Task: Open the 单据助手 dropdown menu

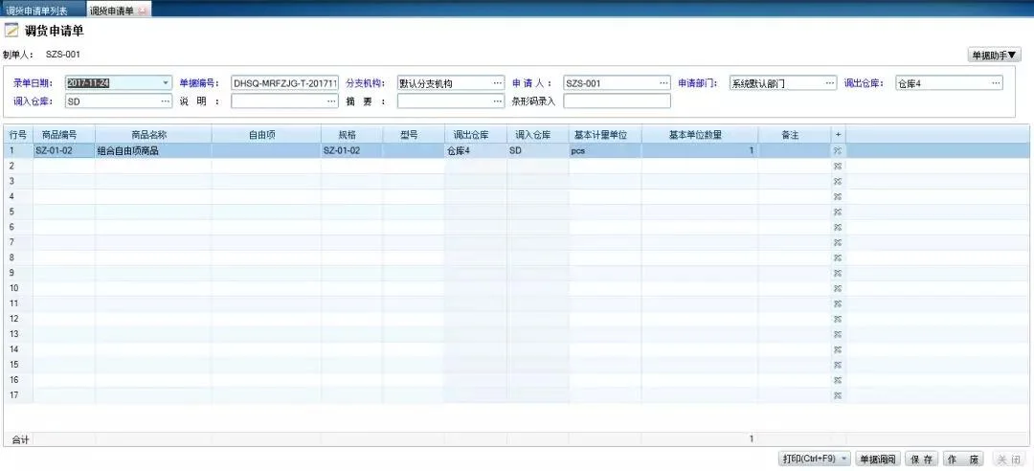Action: [x=994, y=56]
